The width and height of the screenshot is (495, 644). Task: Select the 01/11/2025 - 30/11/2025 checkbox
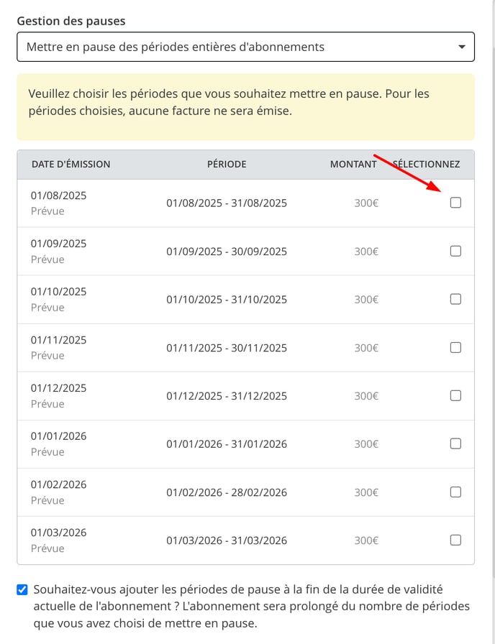[455, 347]
